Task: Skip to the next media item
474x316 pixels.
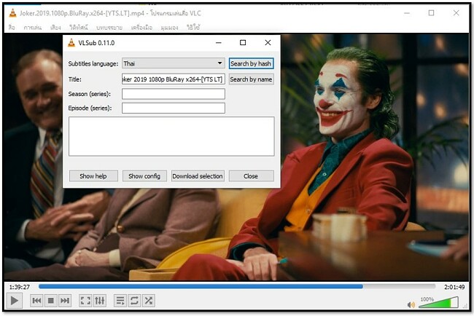Action: pos(65,301)
